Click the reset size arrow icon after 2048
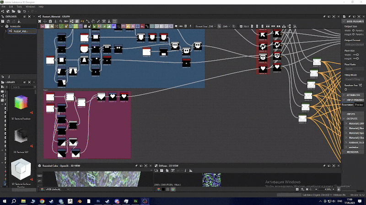This screenshot has height=205, width=366. click(234, 26)
